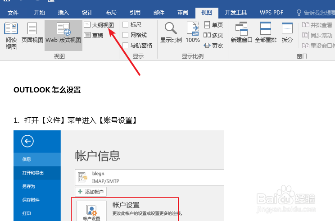The image size is (335, 221).
Task: Fit to page width (页宽)
Action: point(213,46)
